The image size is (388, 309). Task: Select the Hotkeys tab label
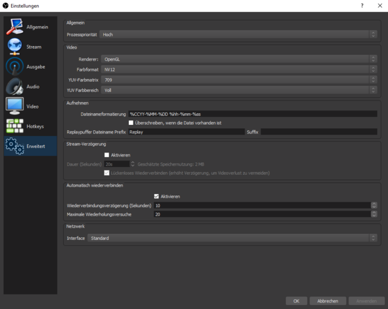click(35, 126)
